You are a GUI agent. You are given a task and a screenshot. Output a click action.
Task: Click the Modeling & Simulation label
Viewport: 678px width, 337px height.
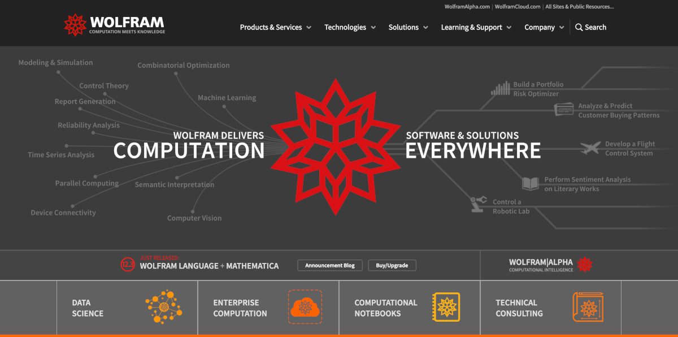click(55, 63)
